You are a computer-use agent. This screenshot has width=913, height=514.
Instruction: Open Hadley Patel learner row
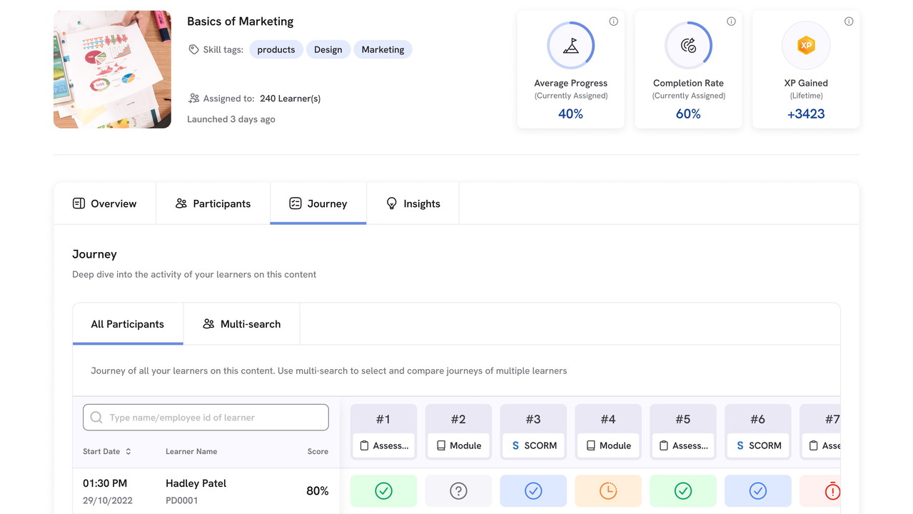click(196, 484)
